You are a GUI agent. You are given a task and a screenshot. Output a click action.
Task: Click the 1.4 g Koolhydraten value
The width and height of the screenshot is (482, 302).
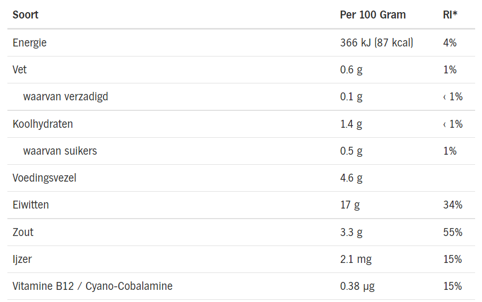point(351,124)
